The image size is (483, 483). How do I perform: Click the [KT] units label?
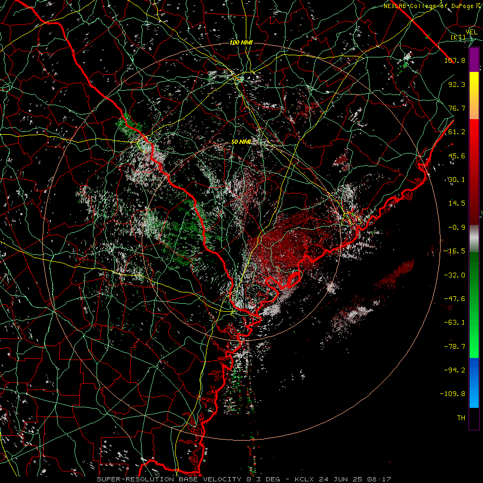[458, 37]
